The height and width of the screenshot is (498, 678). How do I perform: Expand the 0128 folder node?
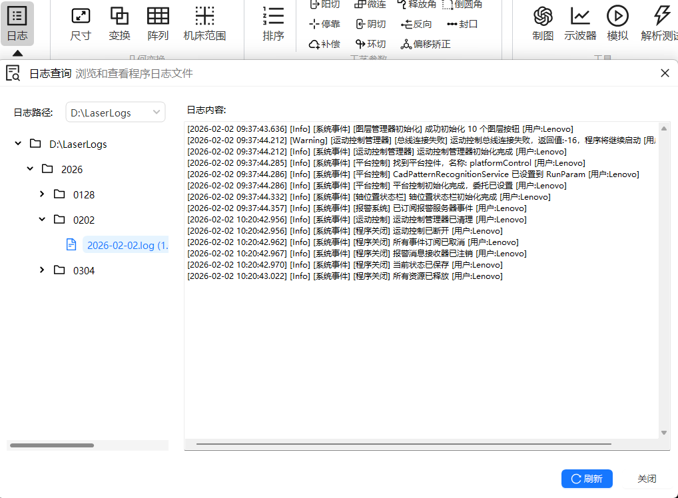click(42, 194)
